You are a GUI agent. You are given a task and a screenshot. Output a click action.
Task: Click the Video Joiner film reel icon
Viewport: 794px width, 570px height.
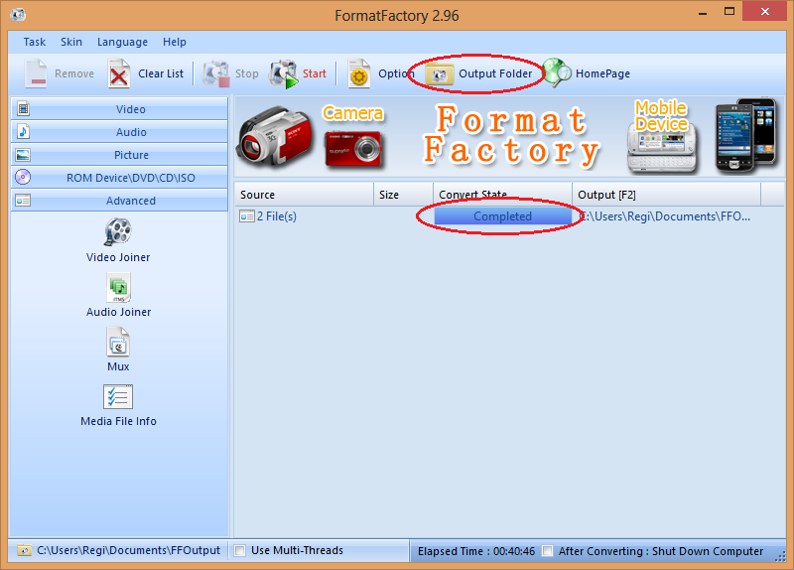pos(118,232)
